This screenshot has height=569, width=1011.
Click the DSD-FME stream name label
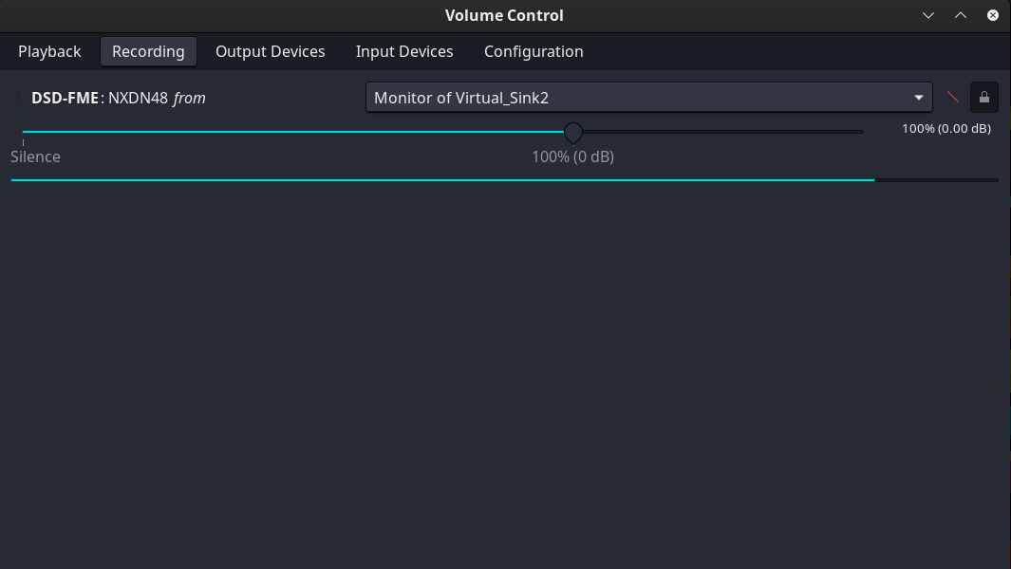[x=65, y=98]
